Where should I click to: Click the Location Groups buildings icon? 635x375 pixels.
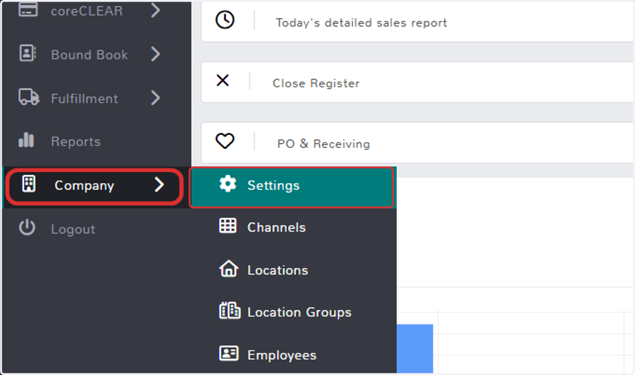click(x=230, y=310)
